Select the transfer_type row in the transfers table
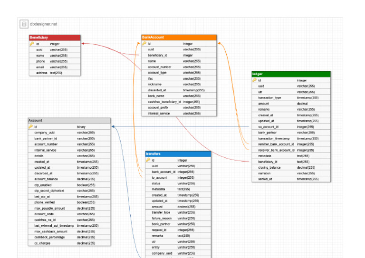The height and width of the screenshot is (258, 365). point(178,212)
